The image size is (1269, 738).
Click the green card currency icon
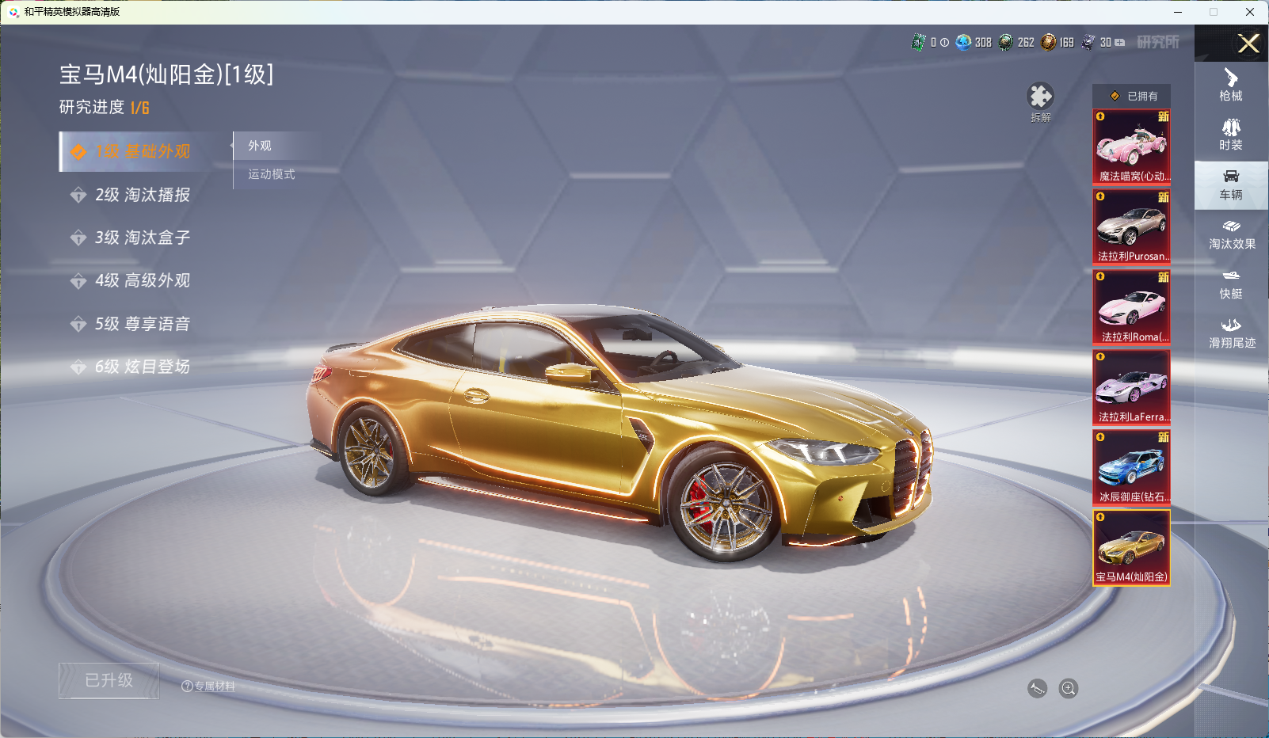pos(918,42)
